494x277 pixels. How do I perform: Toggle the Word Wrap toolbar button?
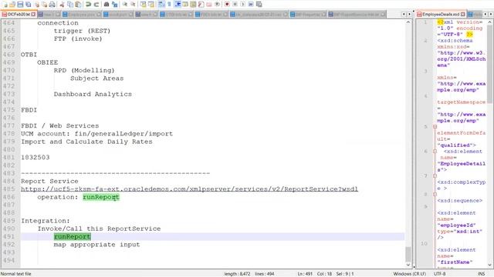point(161,5)
